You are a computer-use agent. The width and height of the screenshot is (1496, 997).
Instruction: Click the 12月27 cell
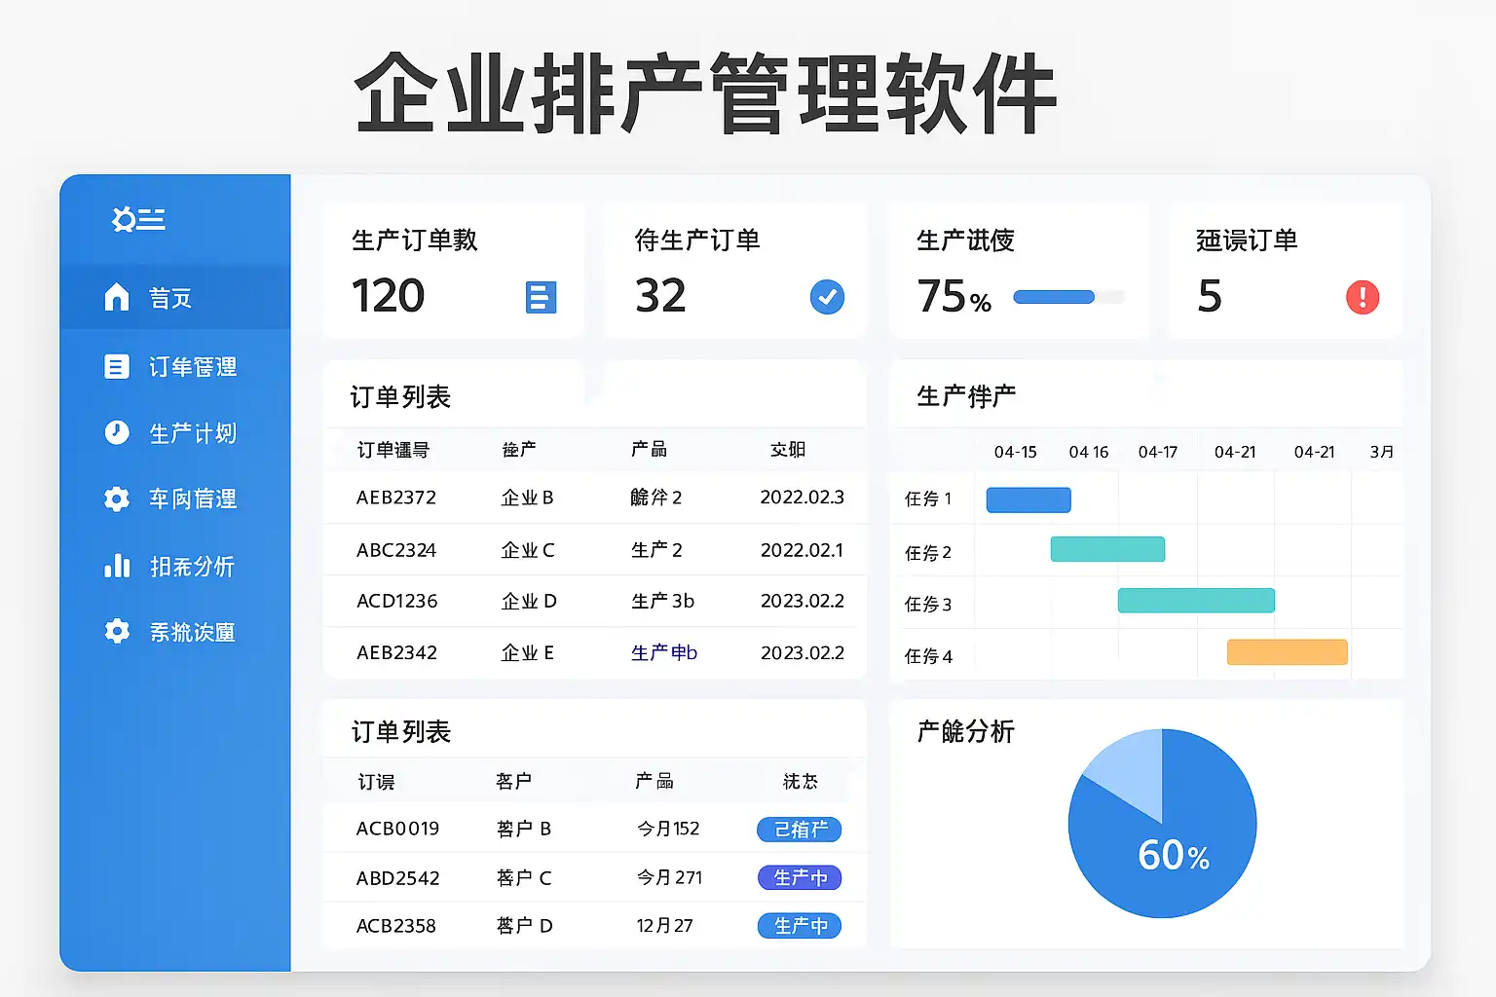[x=664, y=925]
